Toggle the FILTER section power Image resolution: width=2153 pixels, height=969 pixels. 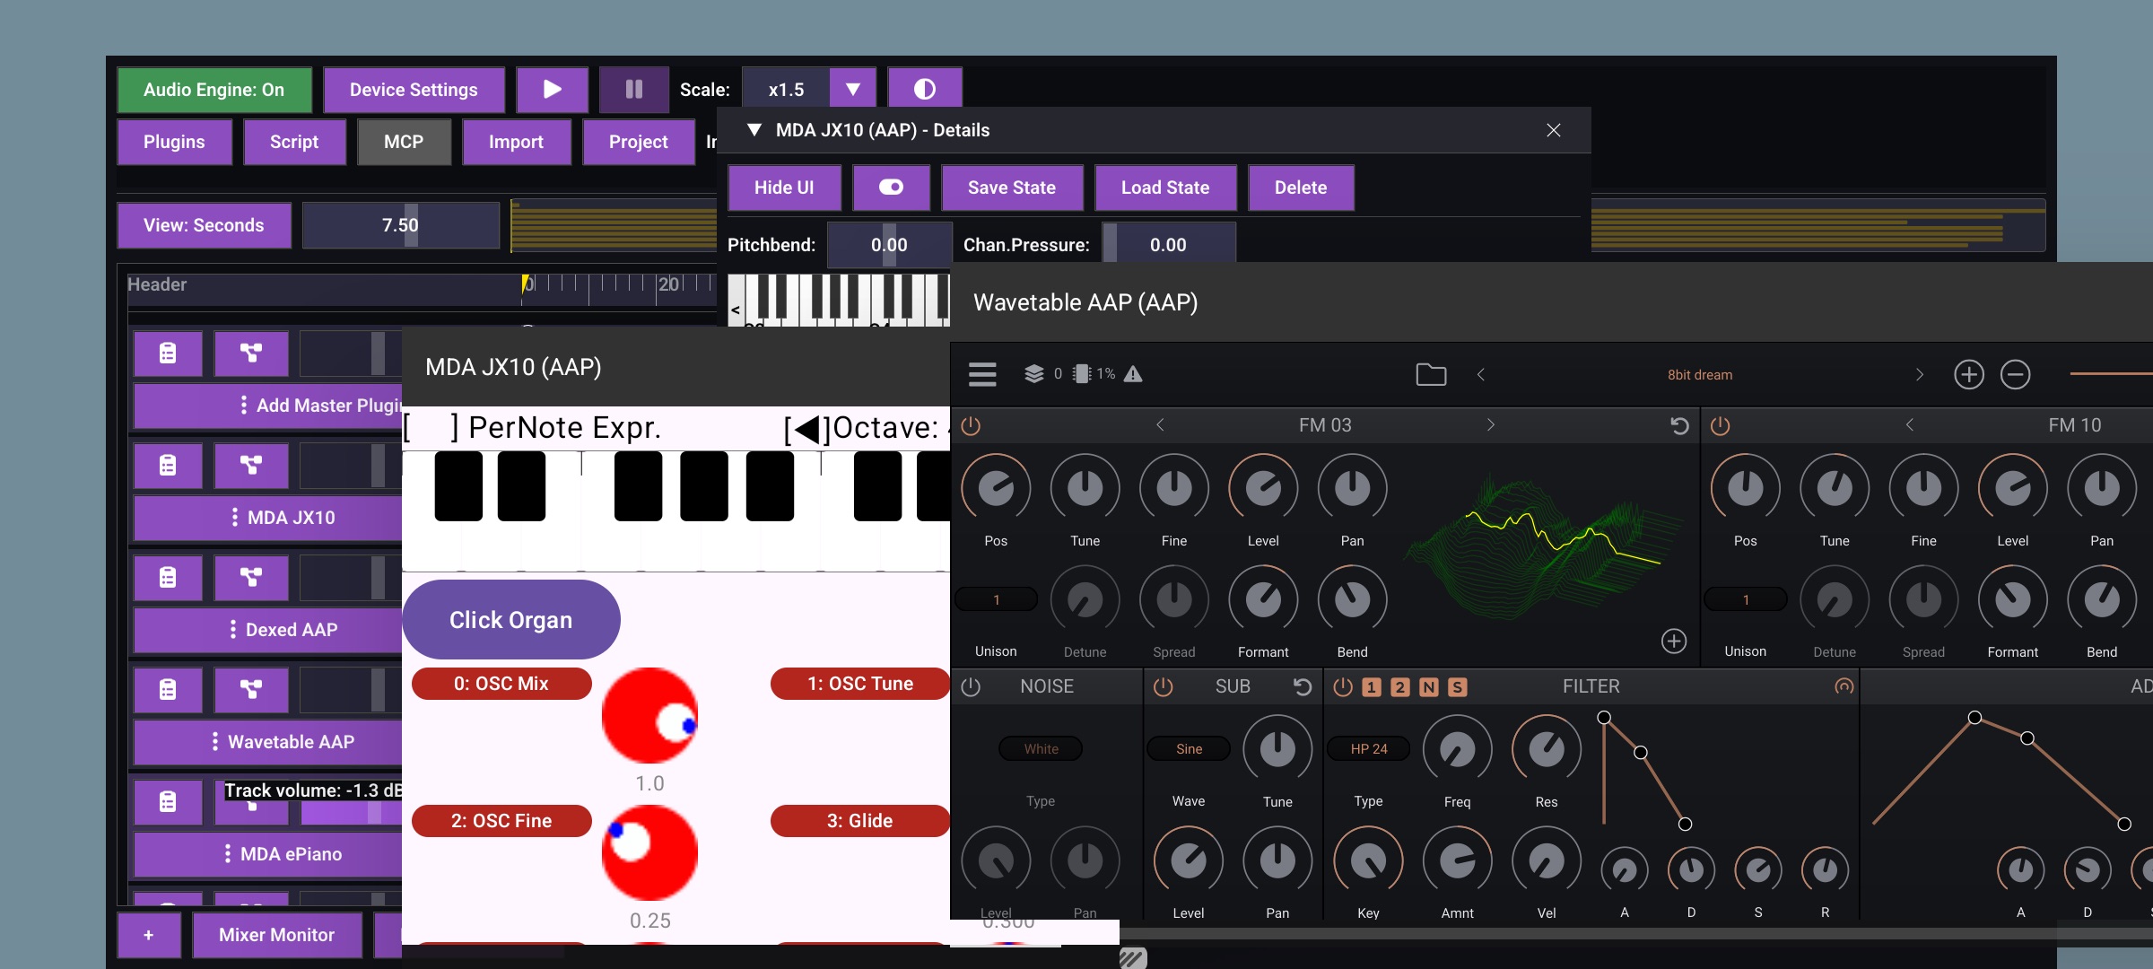pyautogui.click(x=1343, y=687)
